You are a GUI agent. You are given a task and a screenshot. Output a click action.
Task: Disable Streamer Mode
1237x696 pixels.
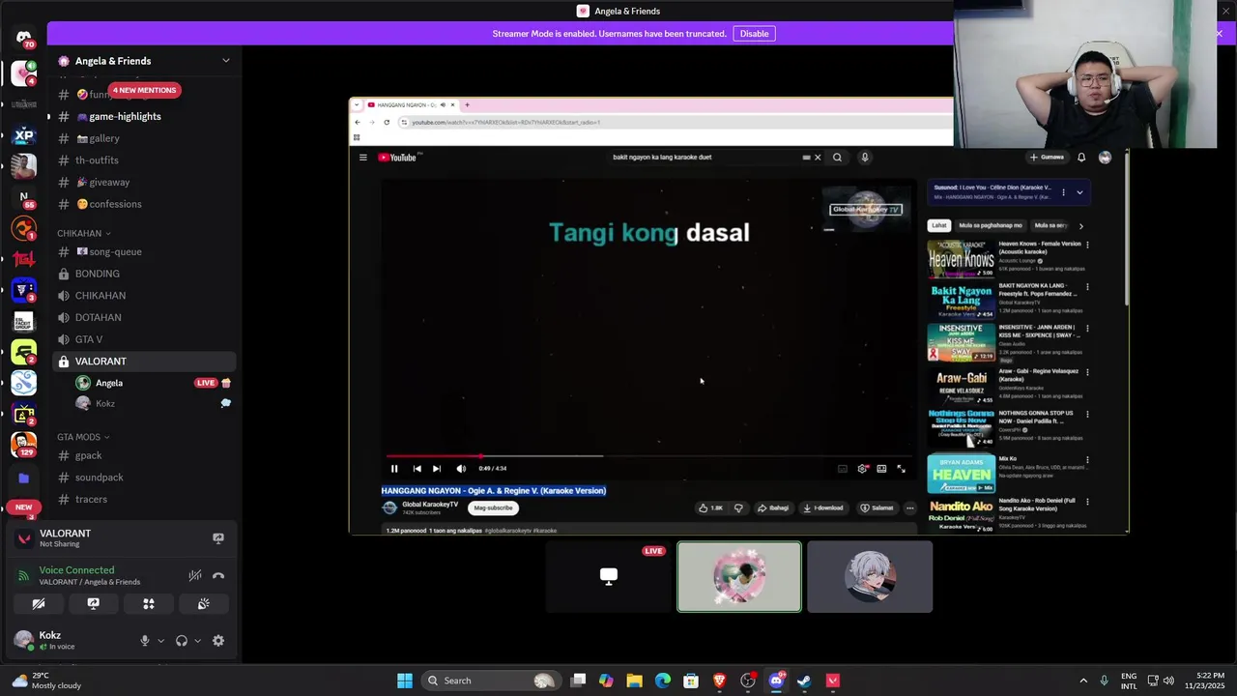pyautogui.click(x=754, y=34)
